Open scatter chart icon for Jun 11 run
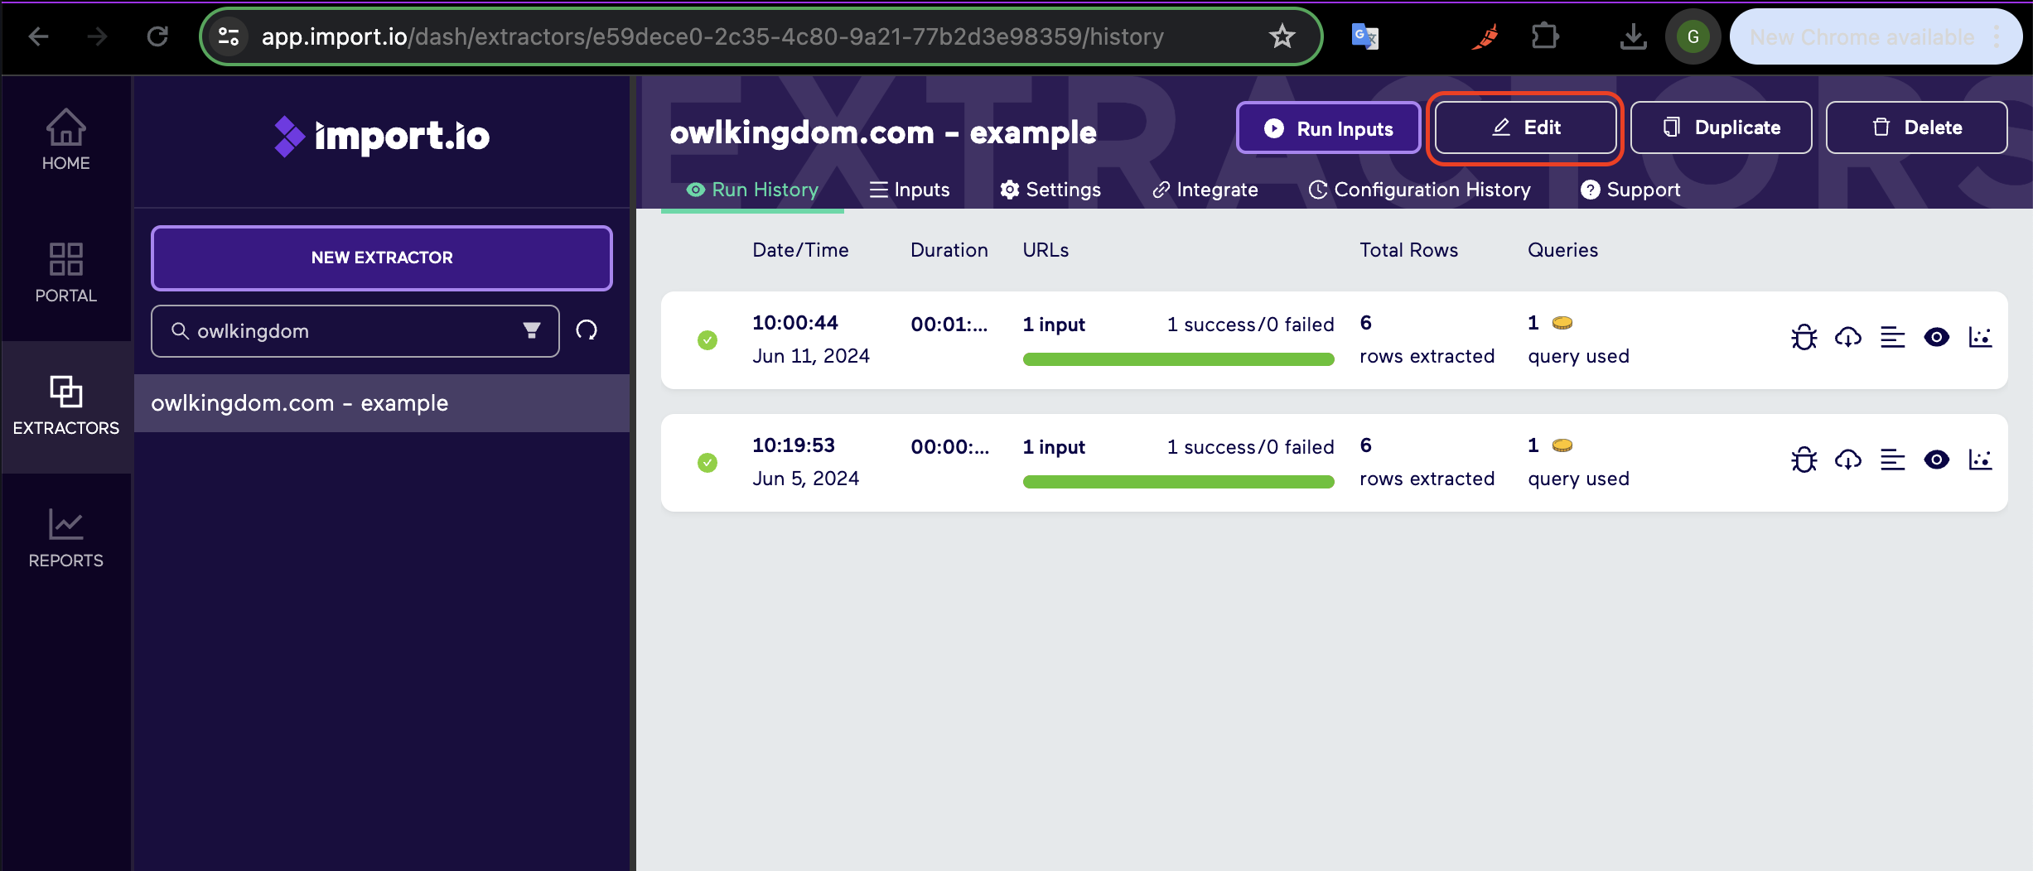This screenshot has height=871, width=2033. tap(1980, 338)
